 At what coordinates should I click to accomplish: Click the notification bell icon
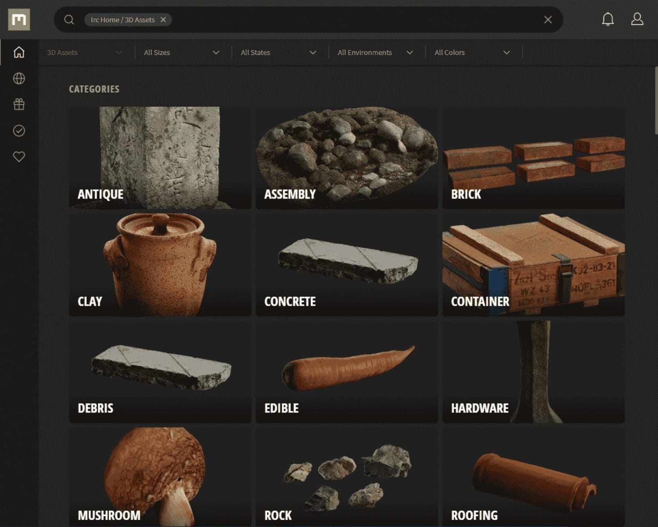[608, 19]
